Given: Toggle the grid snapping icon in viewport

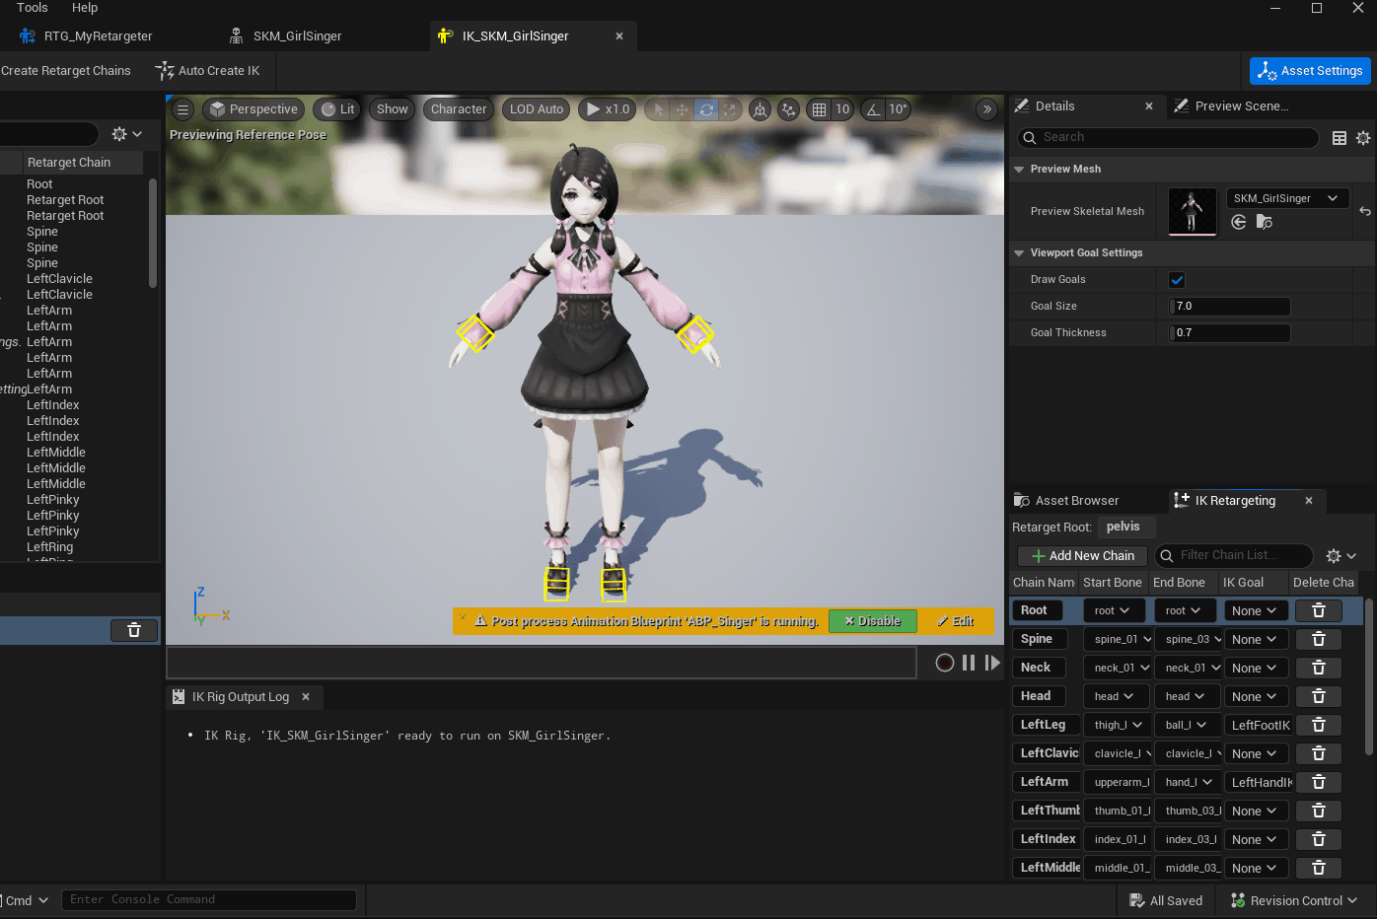Looking at the screenshot, I should click(819, 109).
